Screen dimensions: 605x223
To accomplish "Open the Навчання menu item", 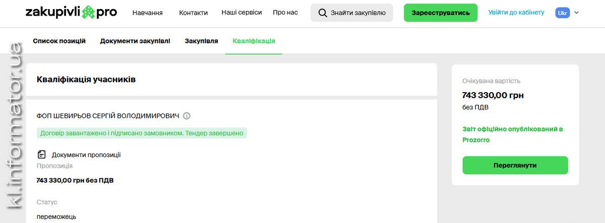I will 147,13.
